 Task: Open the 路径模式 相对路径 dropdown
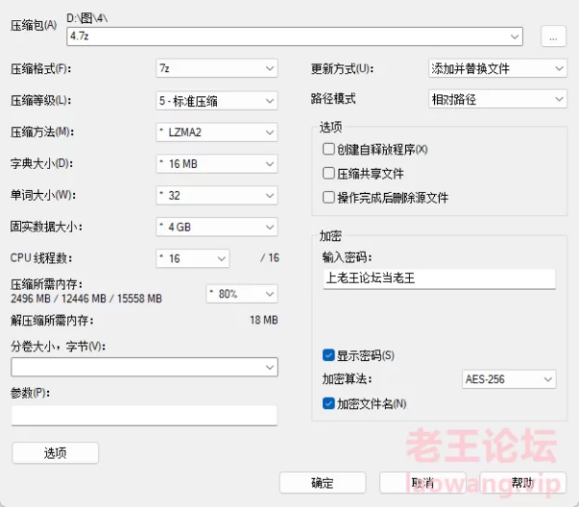[x=498, y=99]
